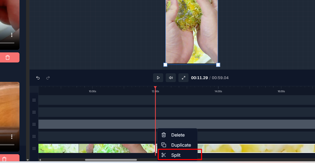Select the bottom-right resize handle of the canvas video
This screenshot has height=163, width=315.
click(218, 65)
